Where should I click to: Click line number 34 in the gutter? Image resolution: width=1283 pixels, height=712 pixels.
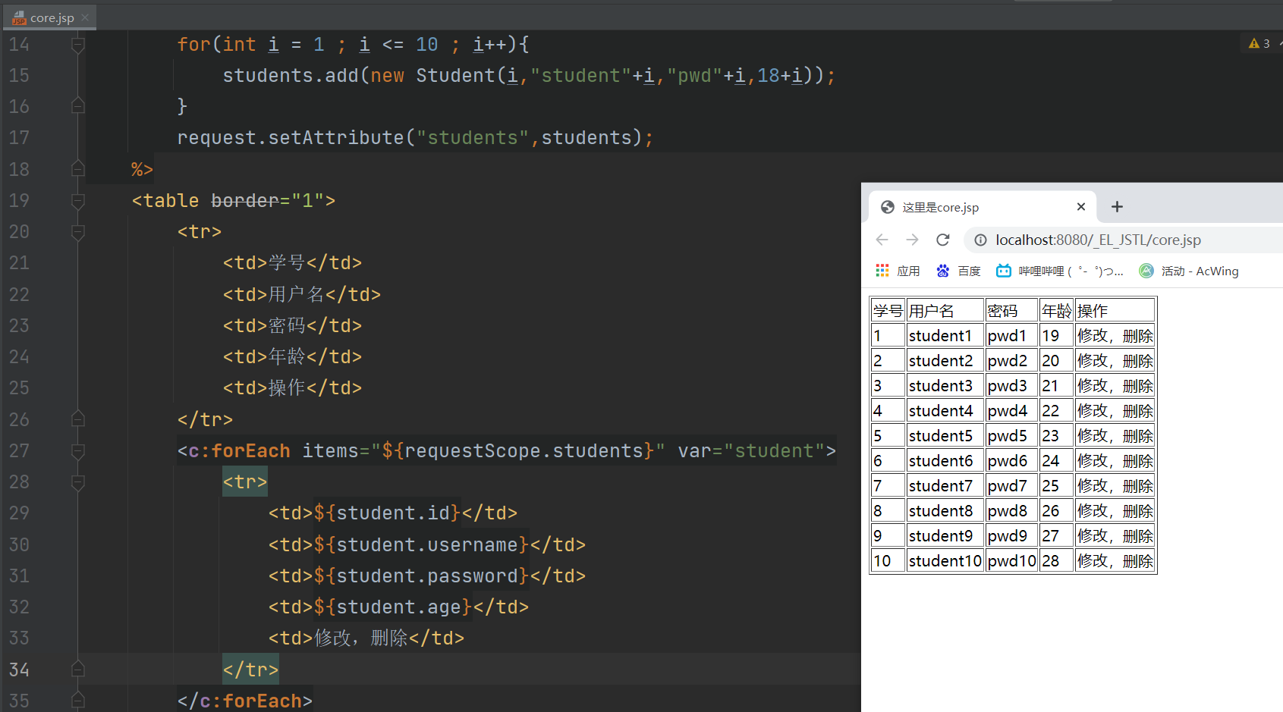coord(20,670)
